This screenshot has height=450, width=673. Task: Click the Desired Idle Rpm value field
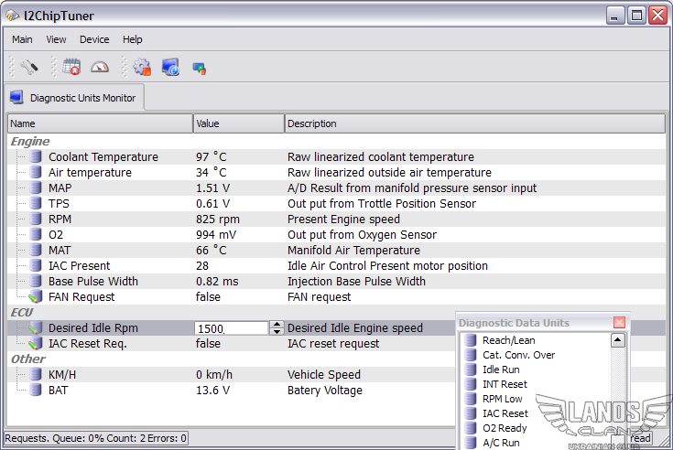click(231, 328)
